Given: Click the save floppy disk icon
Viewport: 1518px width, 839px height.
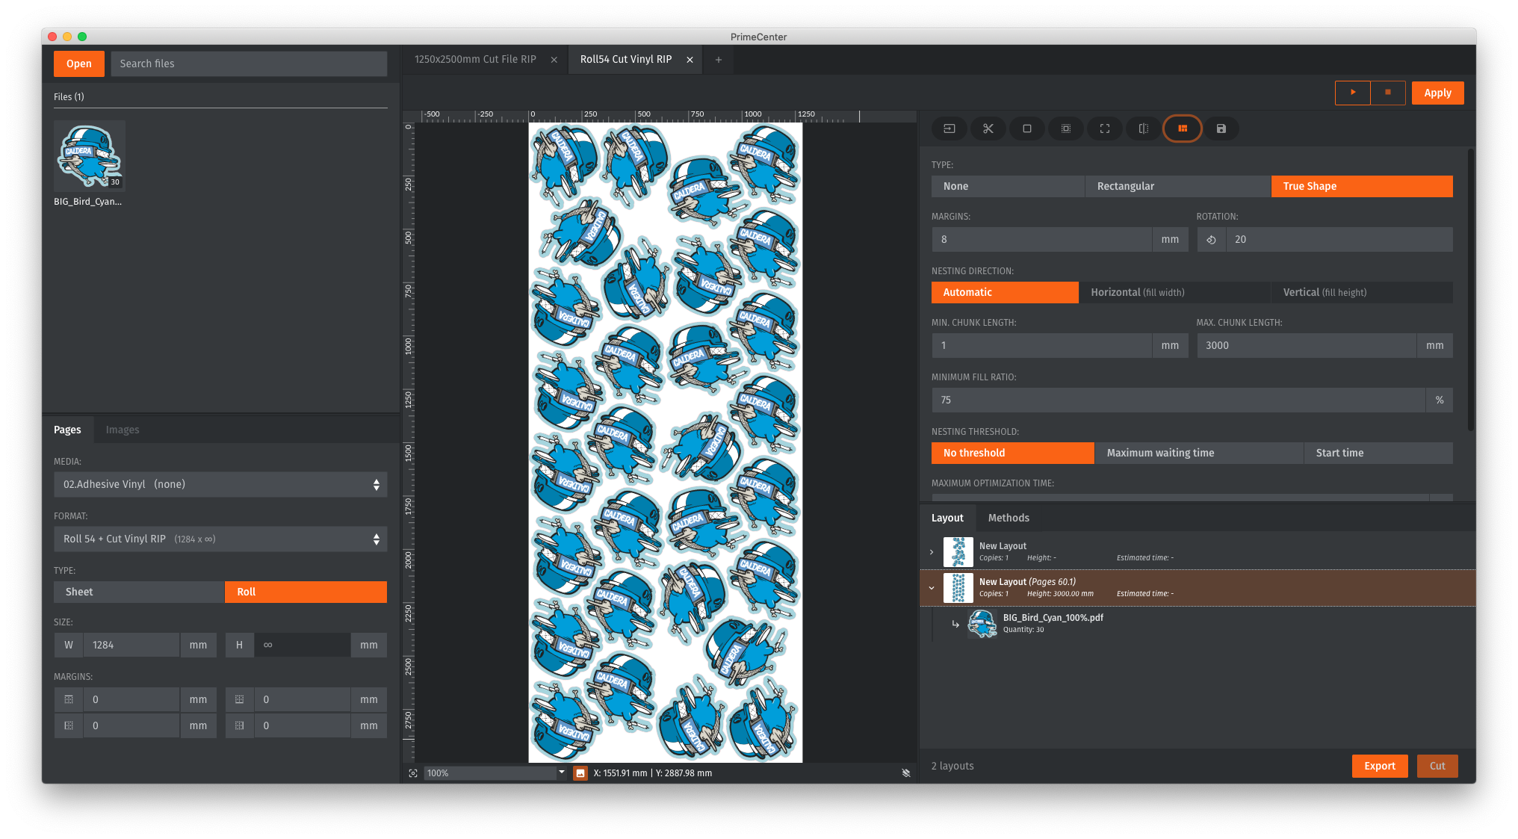Looking at the screenshot, I should click(1221, 129).
